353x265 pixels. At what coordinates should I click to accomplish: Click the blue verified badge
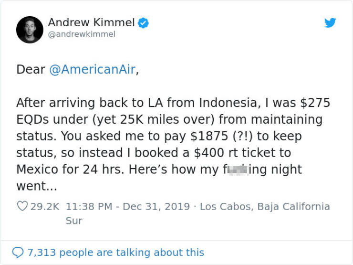pyautogui.click(x=143, y=22)
